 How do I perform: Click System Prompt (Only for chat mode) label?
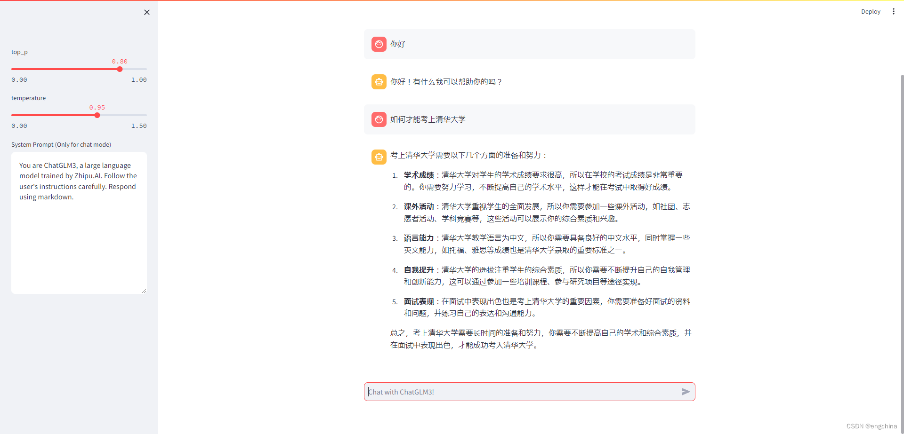click(x=61, y=144)
